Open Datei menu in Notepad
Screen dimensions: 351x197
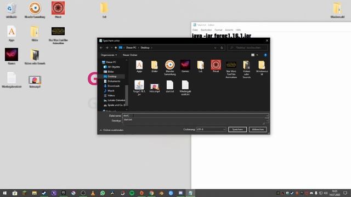point(195,30)
